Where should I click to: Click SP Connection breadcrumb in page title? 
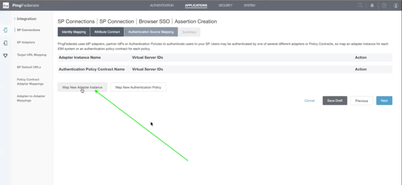click(x=117, y=21)
